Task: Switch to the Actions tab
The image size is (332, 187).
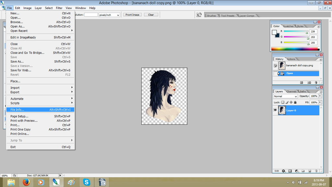Action: point(291,59)
